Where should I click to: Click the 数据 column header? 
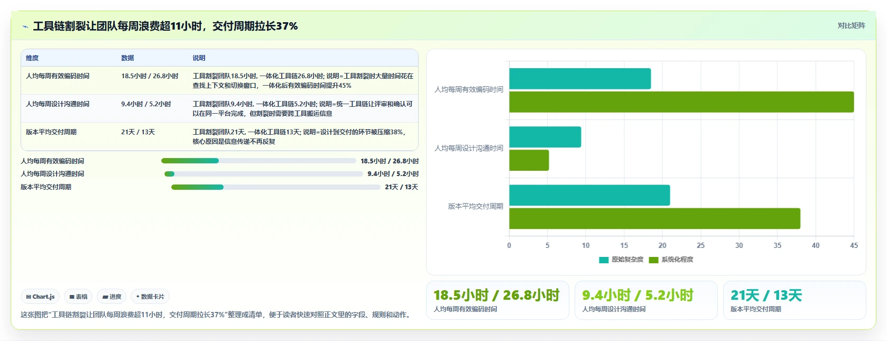[x=127, y=58]
